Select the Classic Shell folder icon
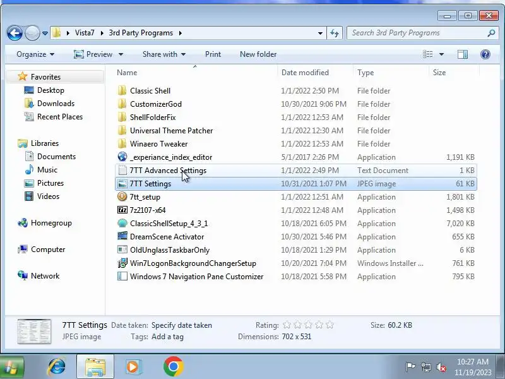 [122, 90]
